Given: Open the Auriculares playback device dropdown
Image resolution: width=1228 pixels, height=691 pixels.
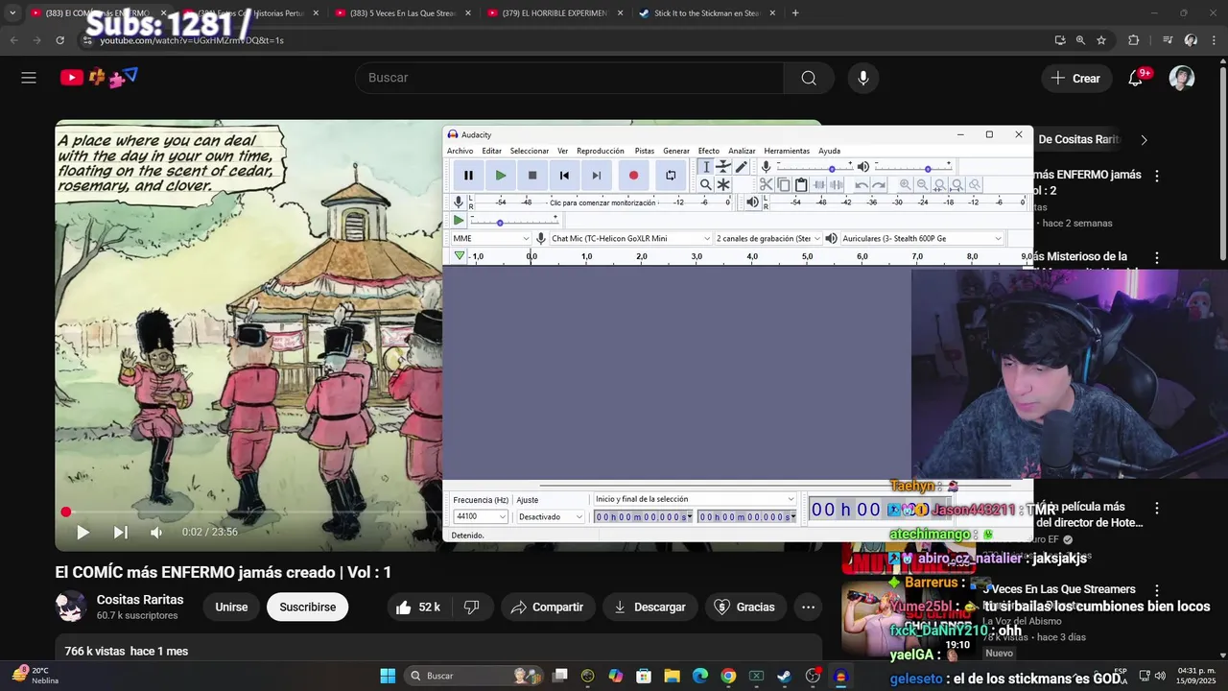Looking at the screenshot, I should 921,238.
